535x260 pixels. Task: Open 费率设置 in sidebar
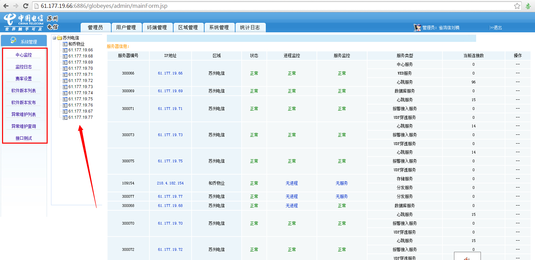click(x=23, y=79)
